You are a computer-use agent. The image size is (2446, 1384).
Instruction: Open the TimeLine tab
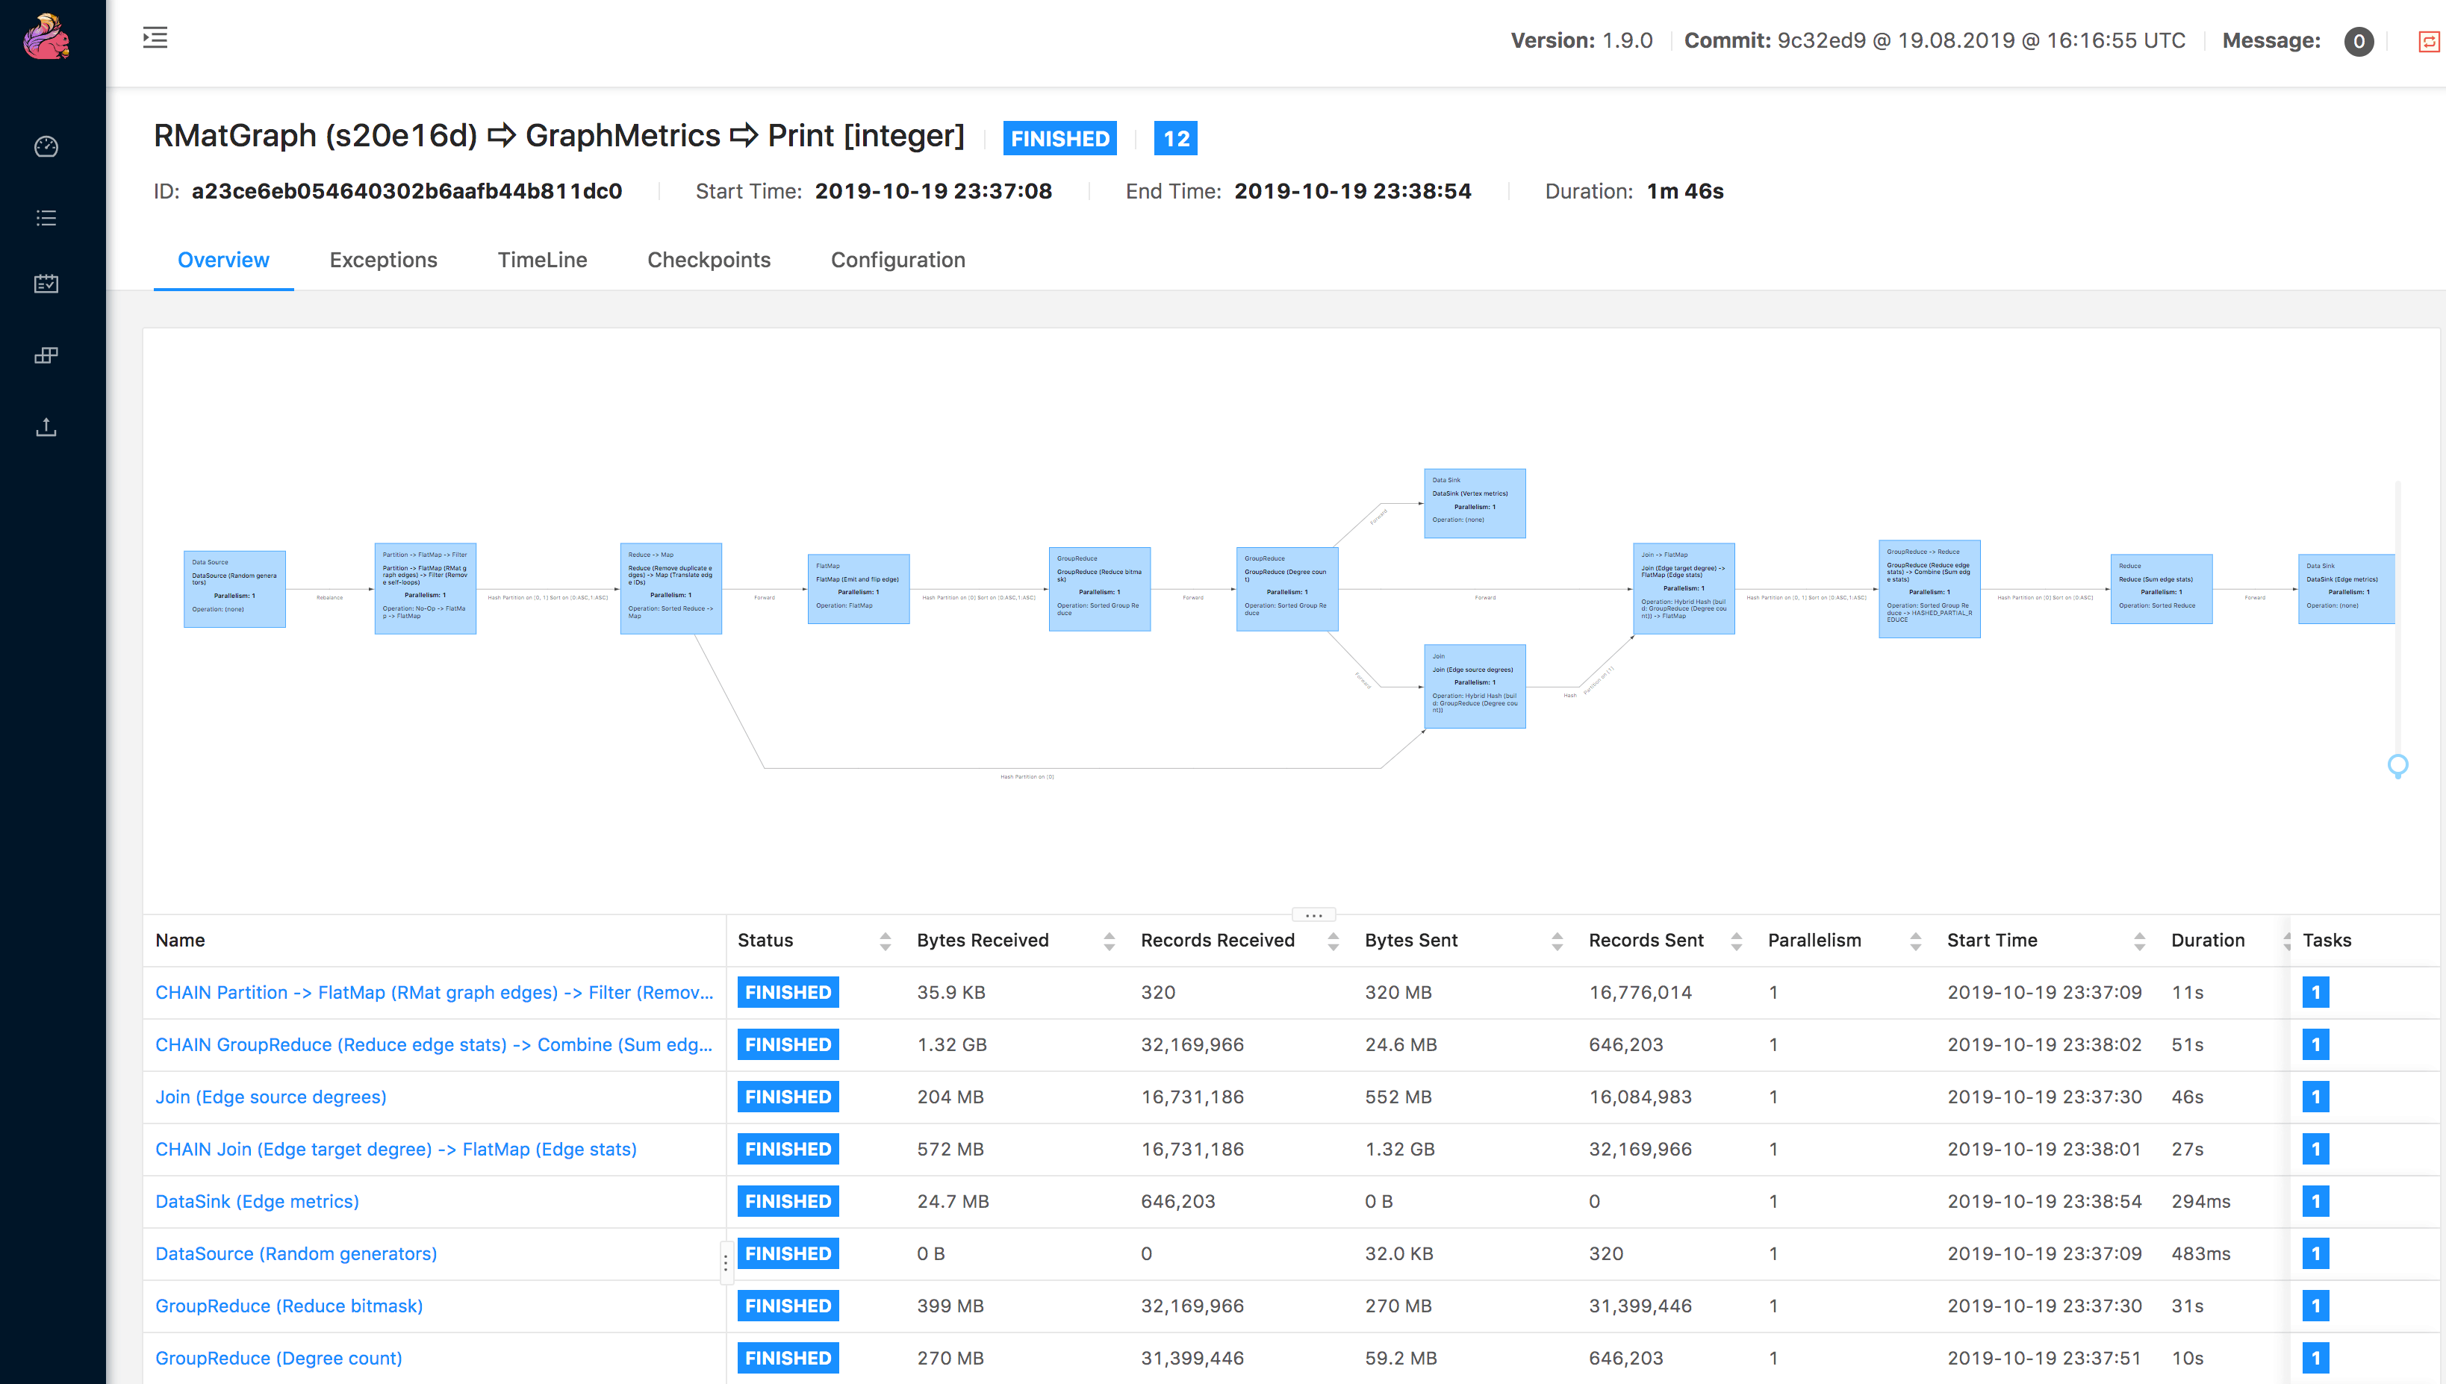pyautogui.click(x=542, y=260)
